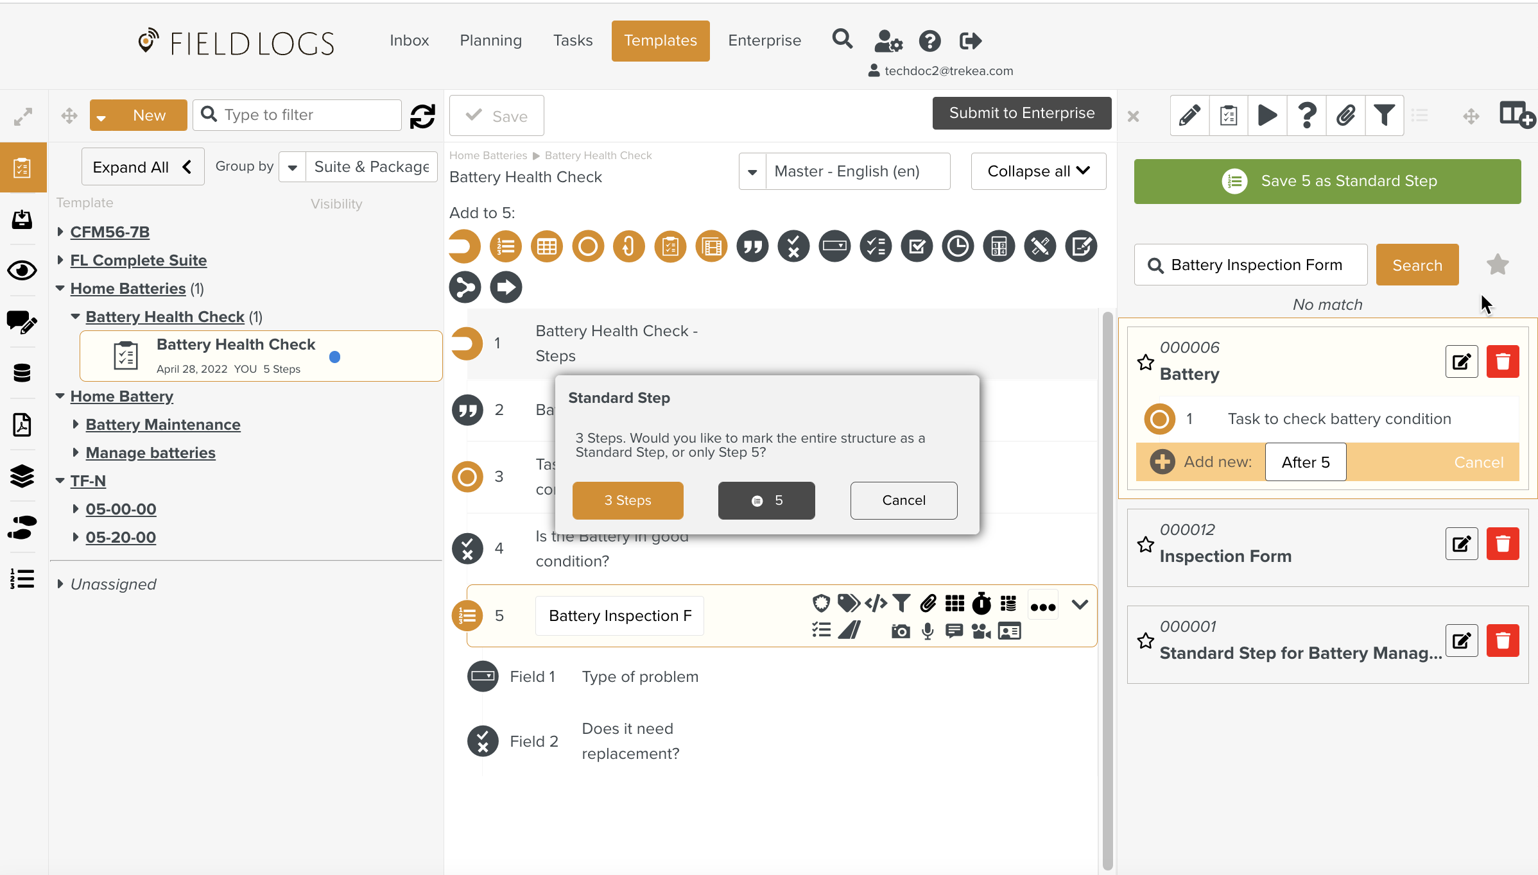
Task: Edit standard step 000012 Inspection Form
Action: pos(1462,544)
